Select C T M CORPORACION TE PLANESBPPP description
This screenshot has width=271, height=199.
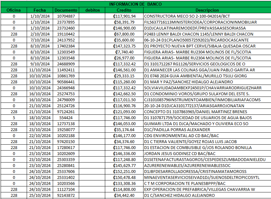coord(207,183)
